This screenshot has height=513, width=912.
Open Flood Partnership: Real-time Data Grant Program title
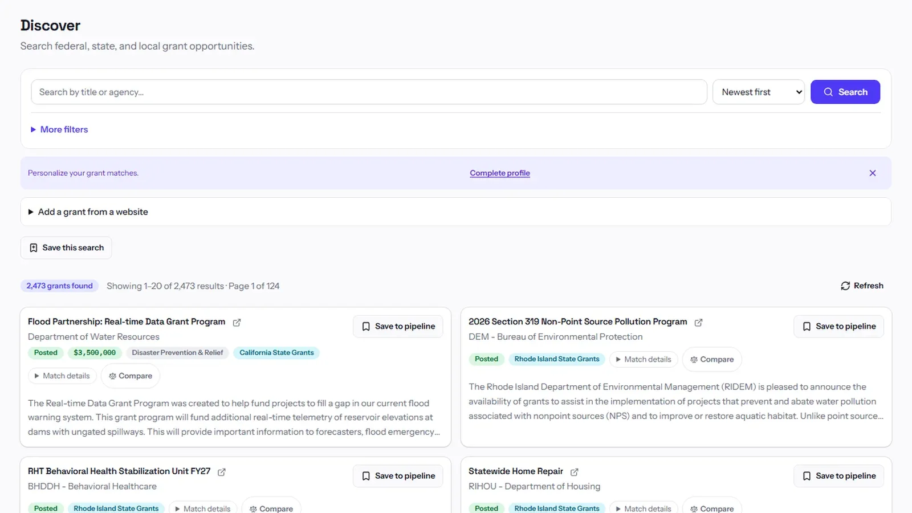(x=127, y=322)
